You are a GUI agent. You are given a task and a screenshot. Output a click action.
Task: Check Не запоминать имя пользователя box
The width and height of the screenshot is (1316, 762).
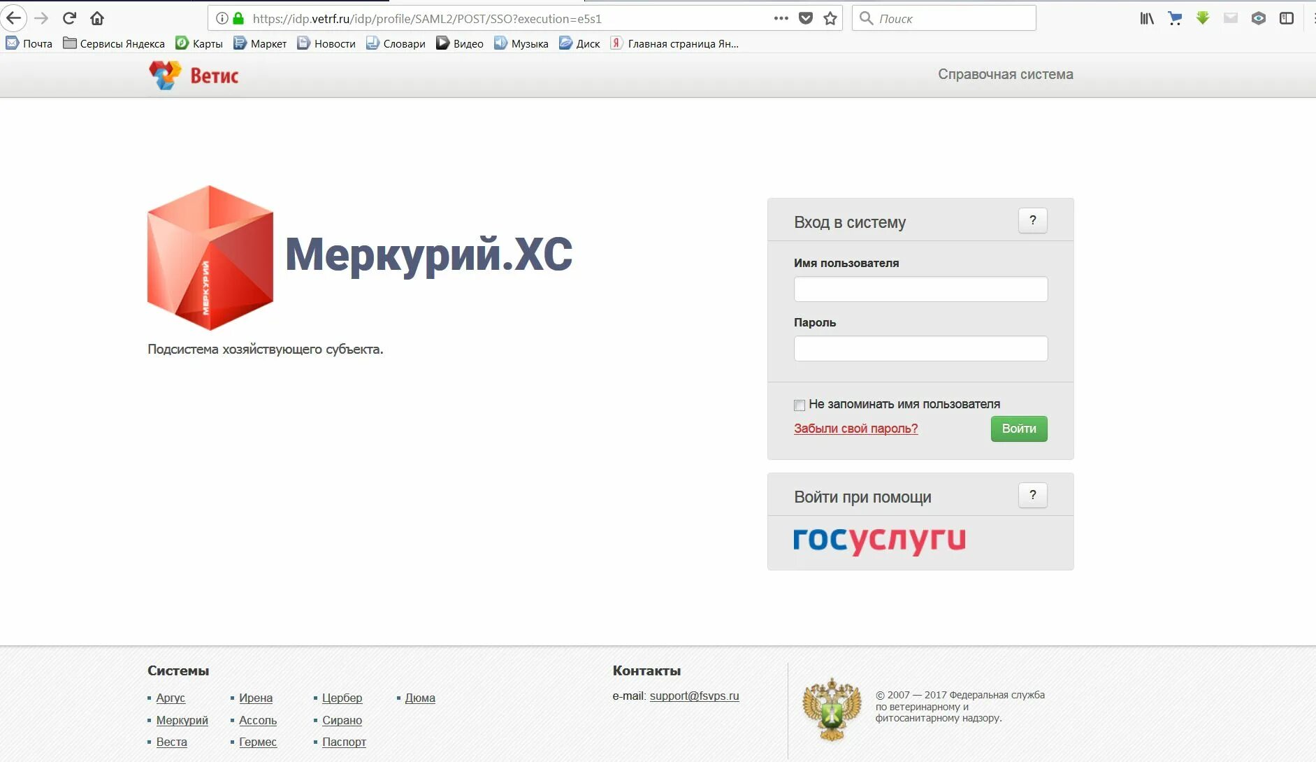click(800, 405)
